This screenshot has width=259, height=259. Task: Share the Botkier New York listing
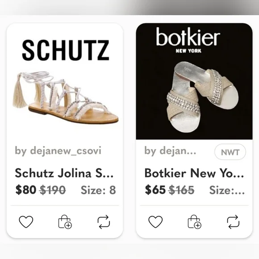click(x=233, y=221)
